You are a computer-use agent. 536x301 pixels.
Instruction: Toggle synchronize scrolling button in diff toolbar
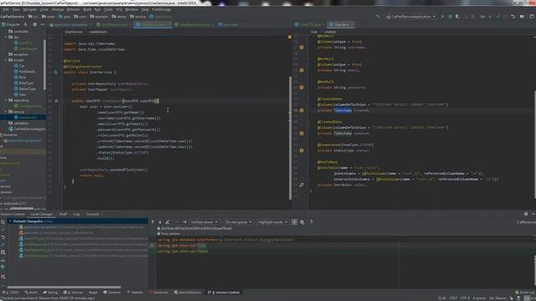[x=294, y=222]
